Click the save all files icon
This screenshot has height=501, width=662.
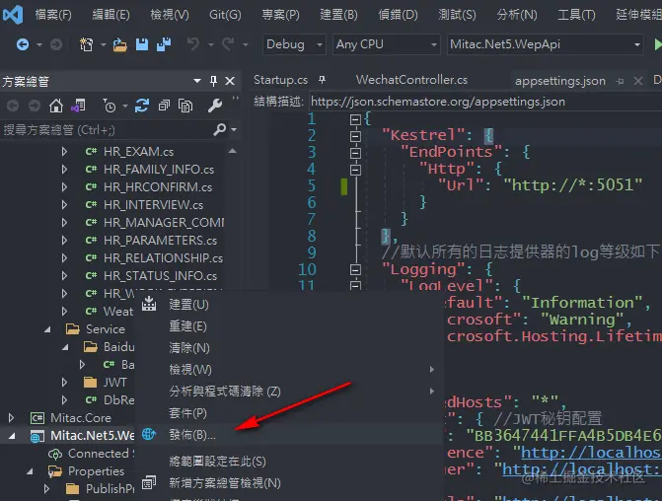point(164,44)
